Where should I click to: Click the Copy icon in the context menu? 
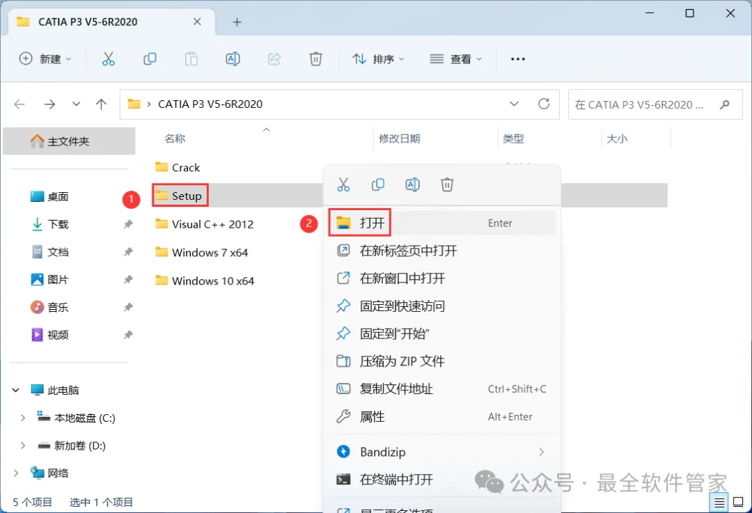pos(378,184)
